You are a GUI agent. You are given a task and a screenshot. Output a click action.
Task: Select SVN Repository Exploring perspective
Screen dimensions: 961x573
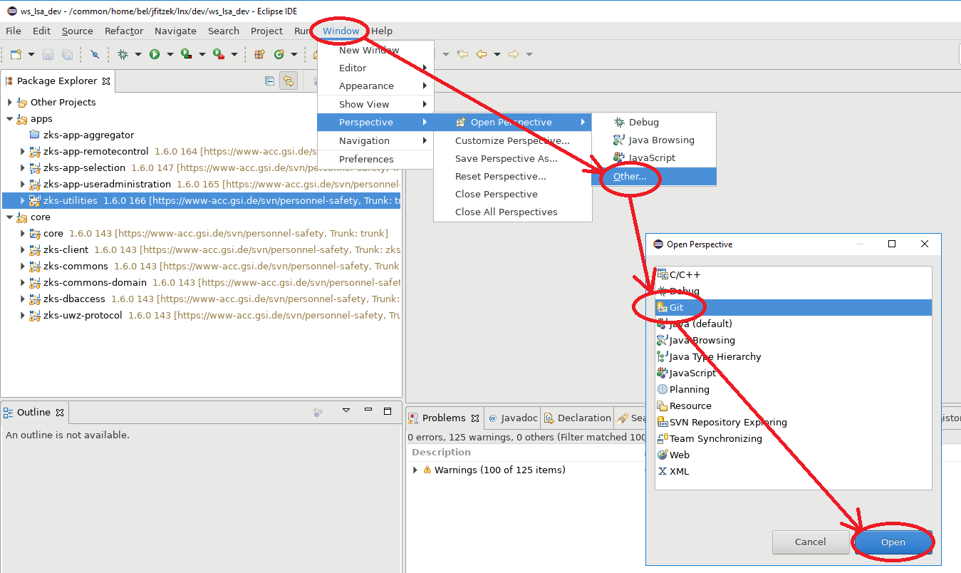(x=793, y=423)
